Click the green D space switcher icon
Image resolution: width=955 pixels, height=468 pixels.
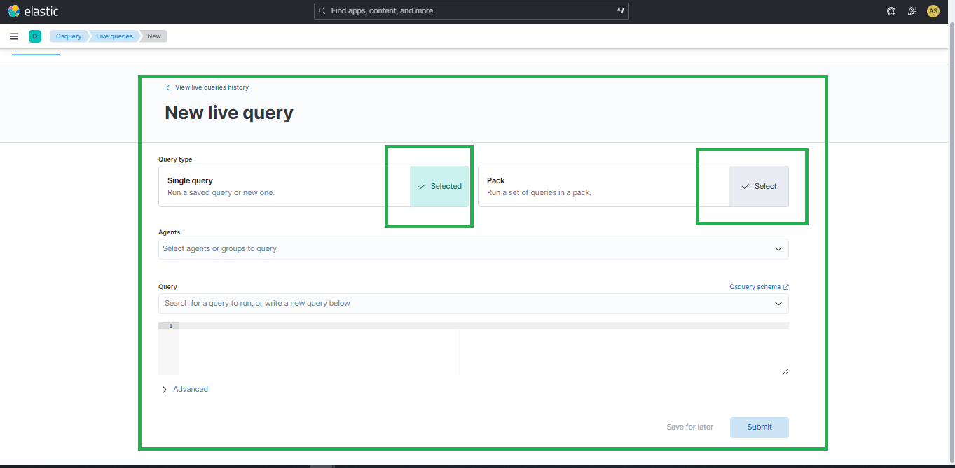pyautogui.click(x=35, y=36)
